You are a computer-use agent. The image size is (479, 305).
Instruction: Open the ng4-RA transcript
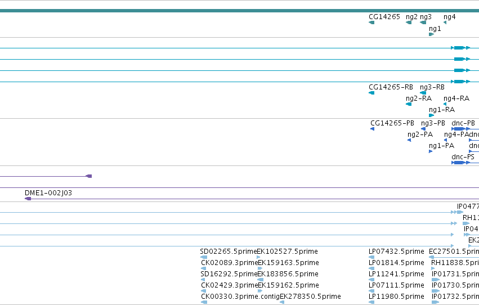tap(445, 104)
